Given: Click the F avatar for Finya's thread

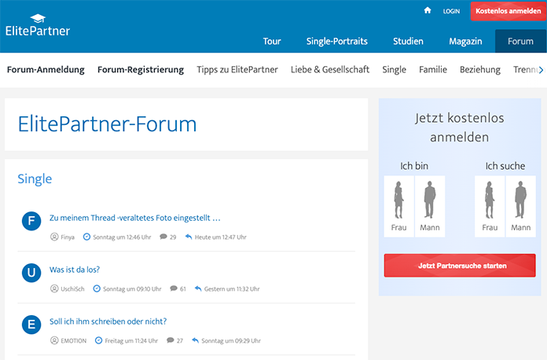Looking at the screenshot, I should point(31,221).
